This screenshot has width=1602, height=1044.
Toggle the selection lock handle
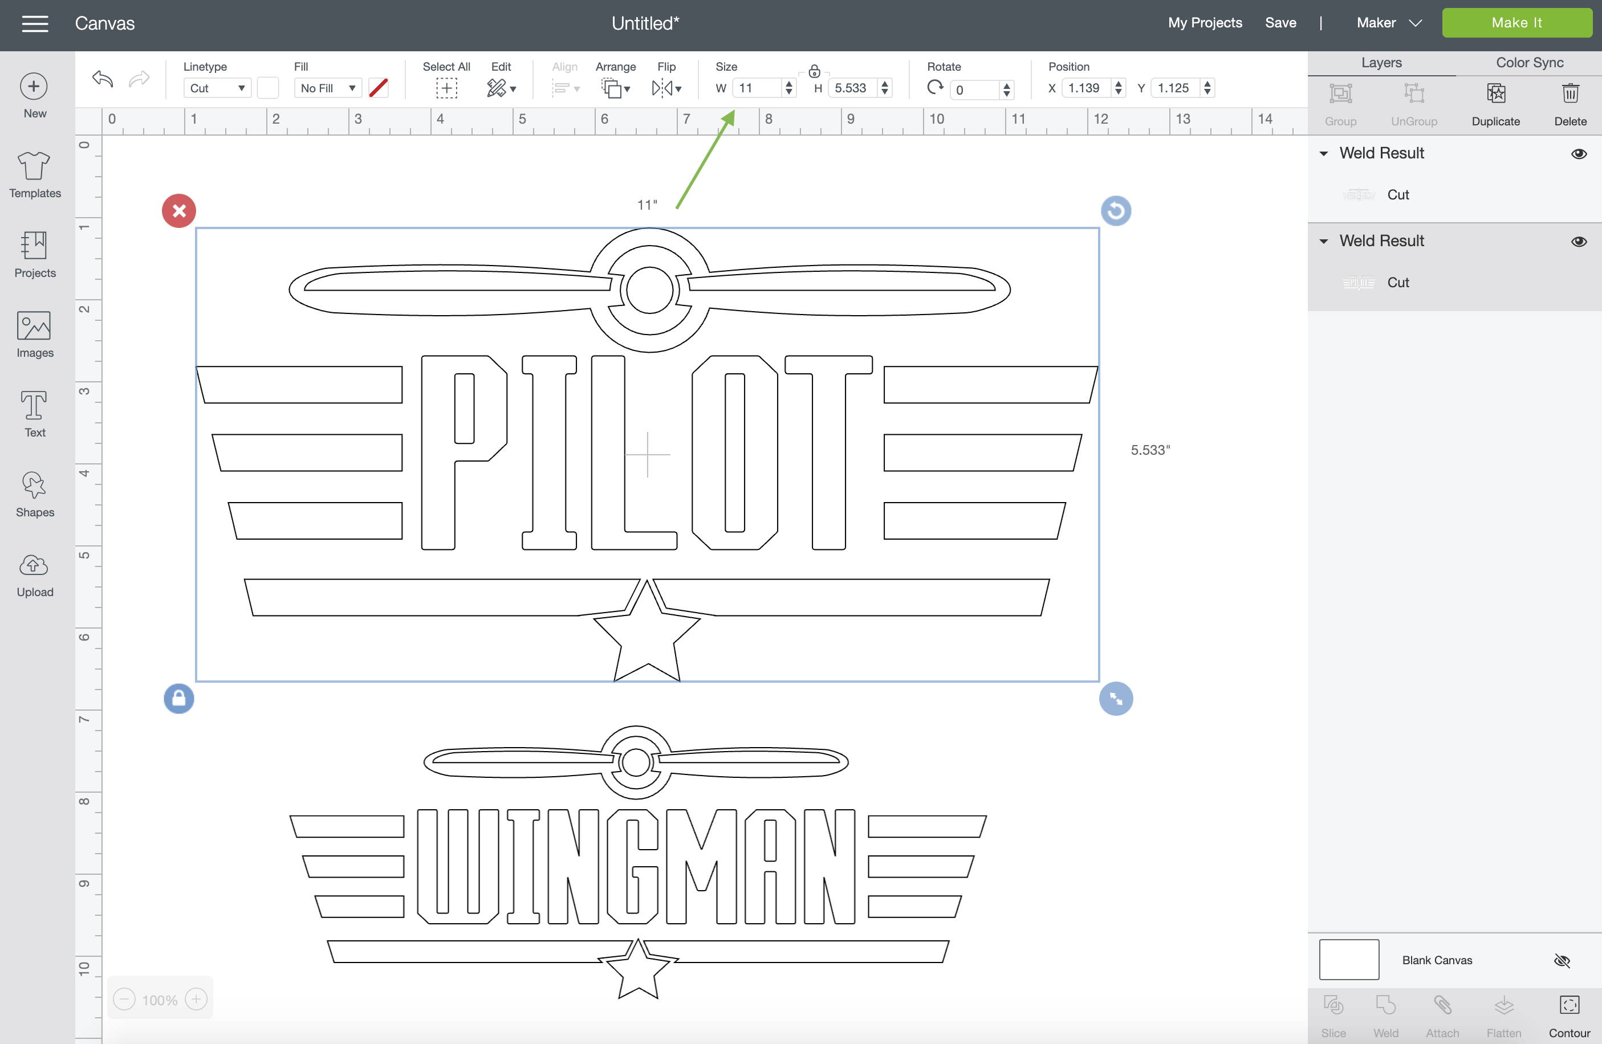point(179,699)
